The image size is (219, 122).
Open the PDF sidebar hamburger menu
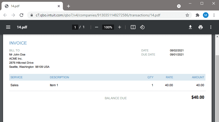click(8, 27)
